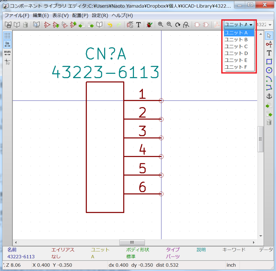Screen dimensions: 276x271
Task: Choose ユニット F from dropdown list
Action: click(x=239, y=67)
